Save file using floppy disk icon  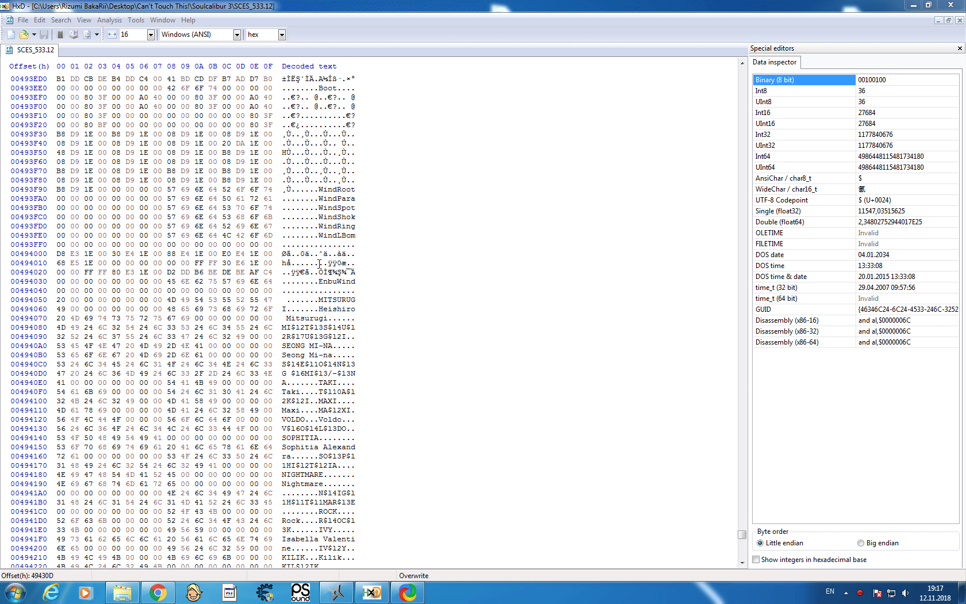point(44,35)
